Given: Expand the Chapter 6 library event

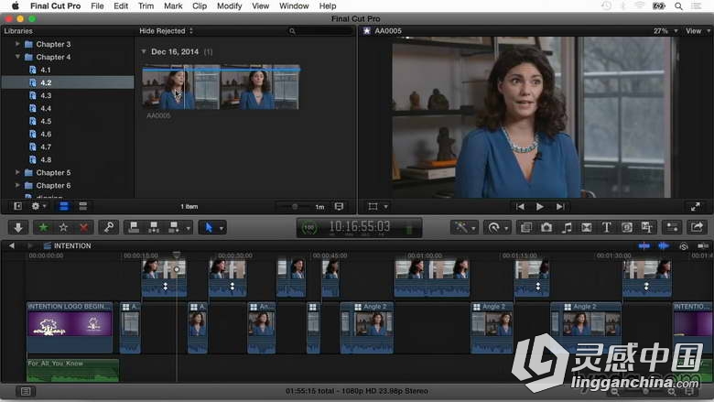Looking at the screenshot, I should (17, 185).
